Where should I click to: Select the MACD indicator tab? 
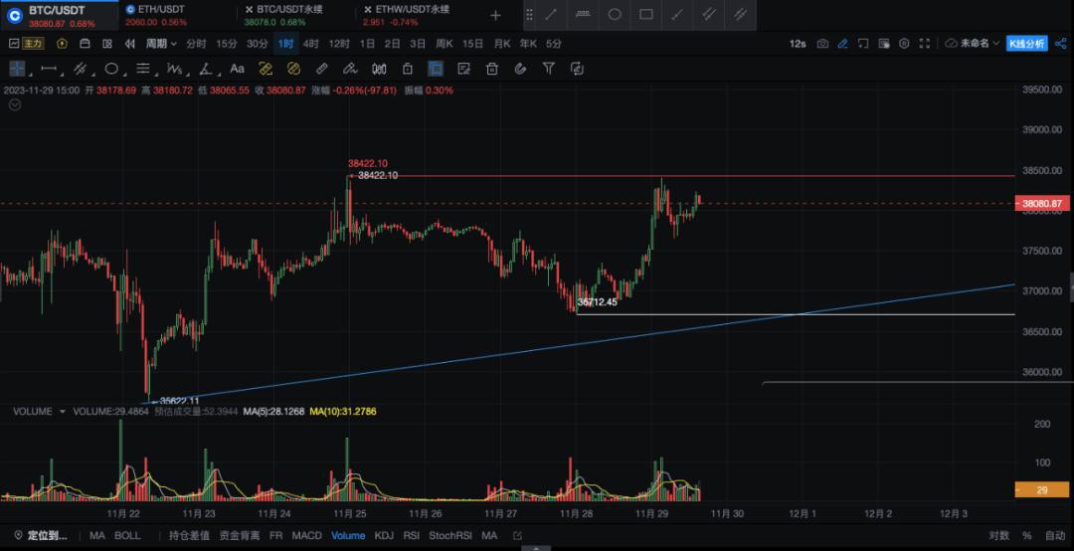point(306,536)
